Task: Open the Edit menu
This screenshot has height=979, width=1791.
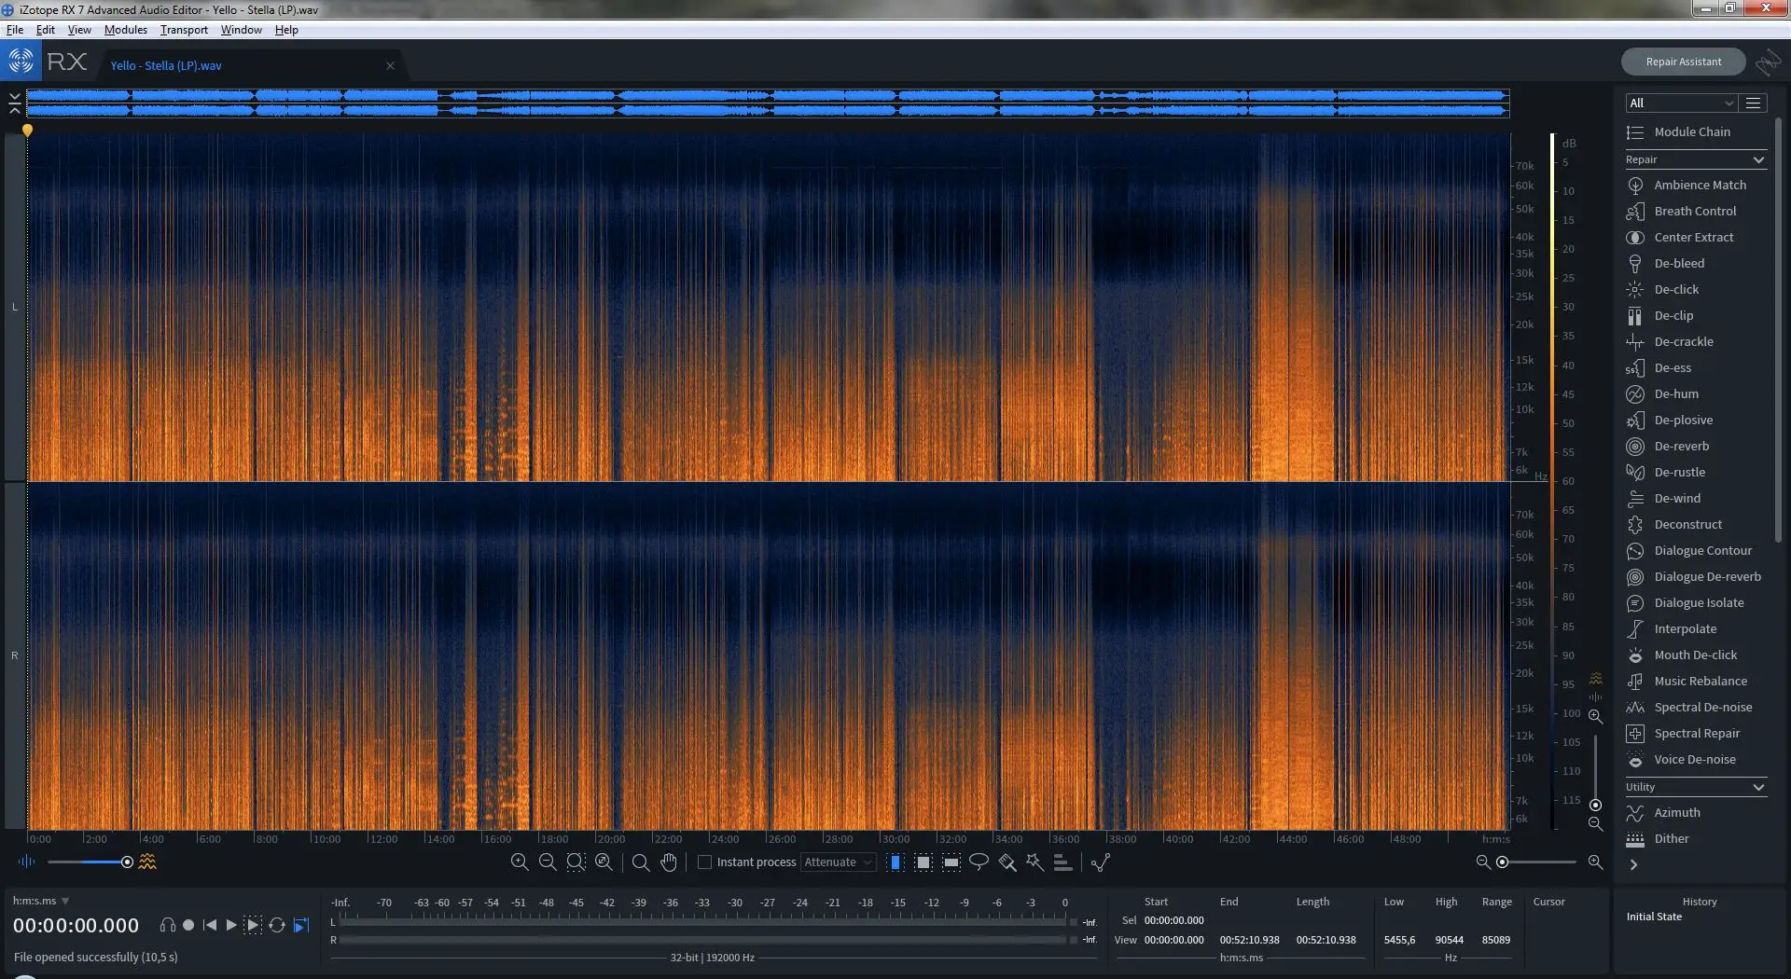Action: coord(45,30)
